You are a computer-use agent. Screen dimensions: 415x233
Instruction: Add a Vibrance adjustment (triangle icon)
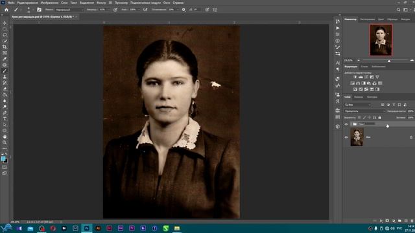[x=377, y=77]
